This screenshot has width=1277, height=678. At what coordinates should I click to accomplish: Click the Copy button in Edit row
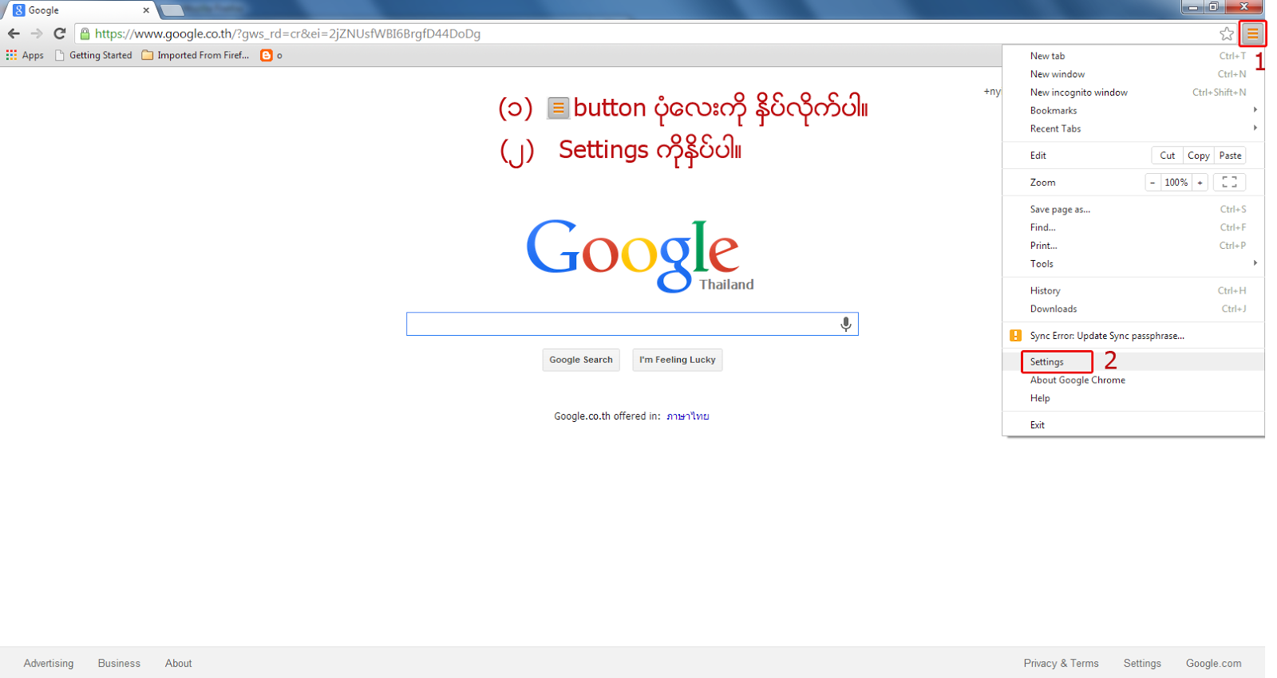[x=1198, y=156]
